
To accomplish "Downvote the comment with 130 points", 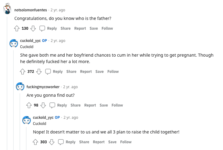I will (33, 28).
